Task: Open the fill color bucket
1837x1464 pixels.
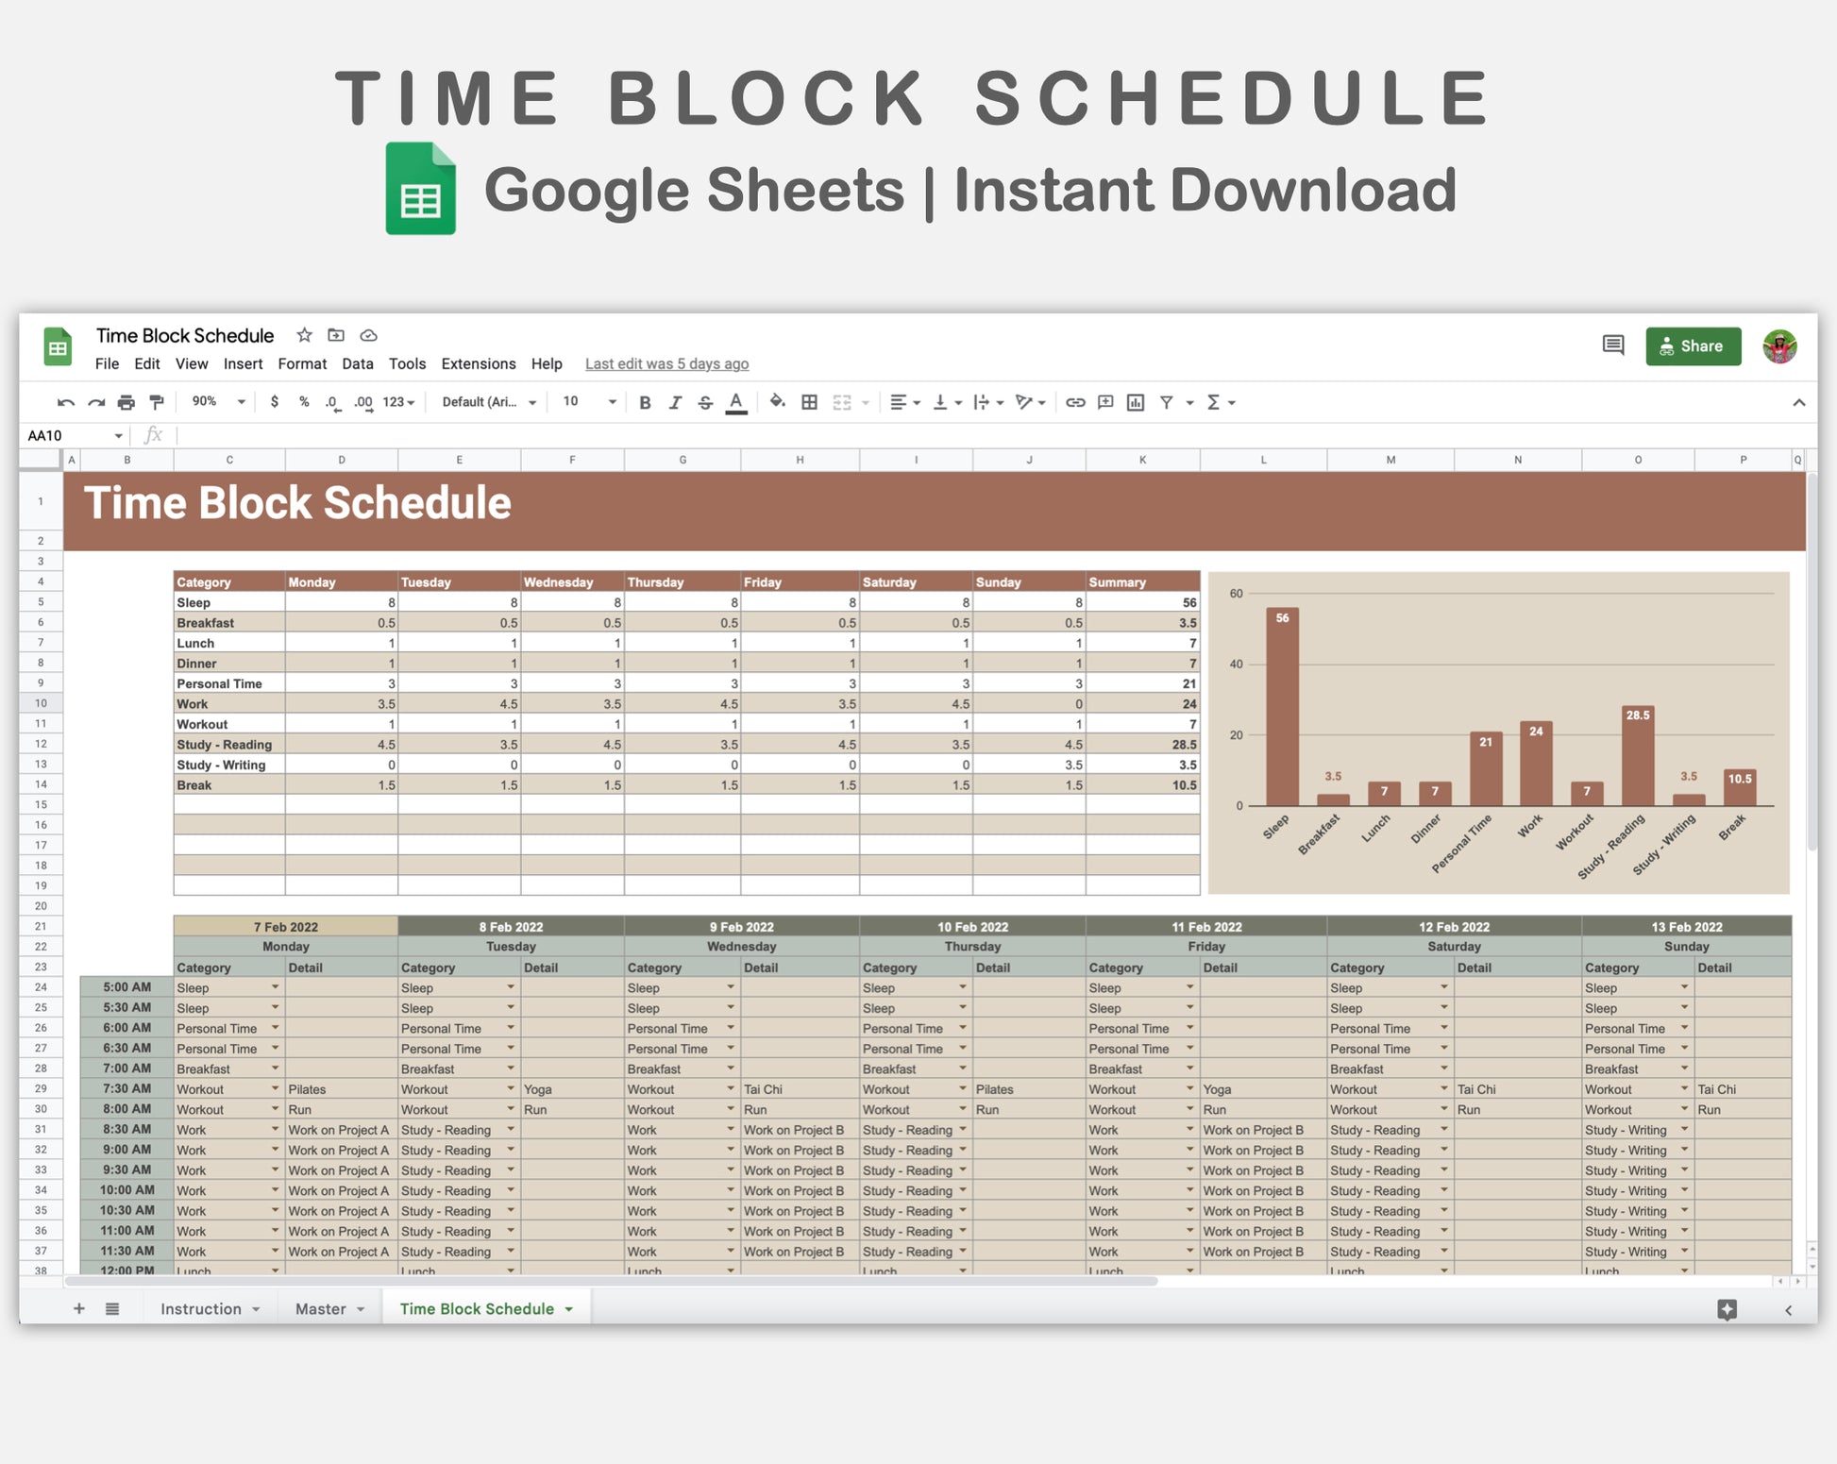Action: pyautogui.click(x=777, y=402)
